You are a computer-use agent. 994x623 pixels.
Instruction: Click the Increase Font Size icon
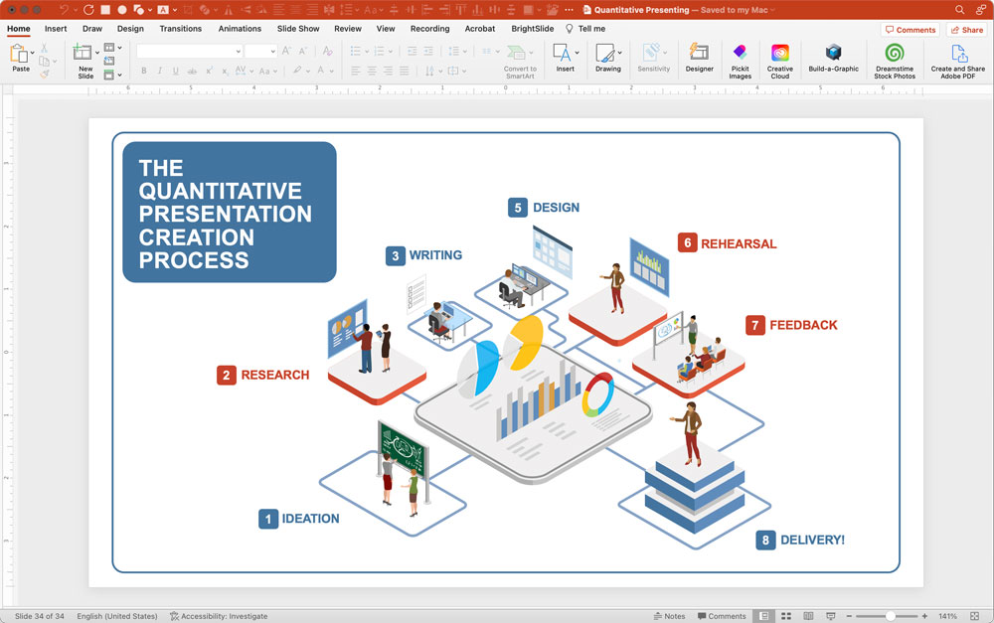coord(286,51)
